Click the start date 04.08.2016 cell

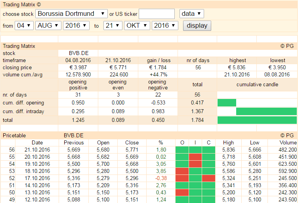(x=78, y=60)
